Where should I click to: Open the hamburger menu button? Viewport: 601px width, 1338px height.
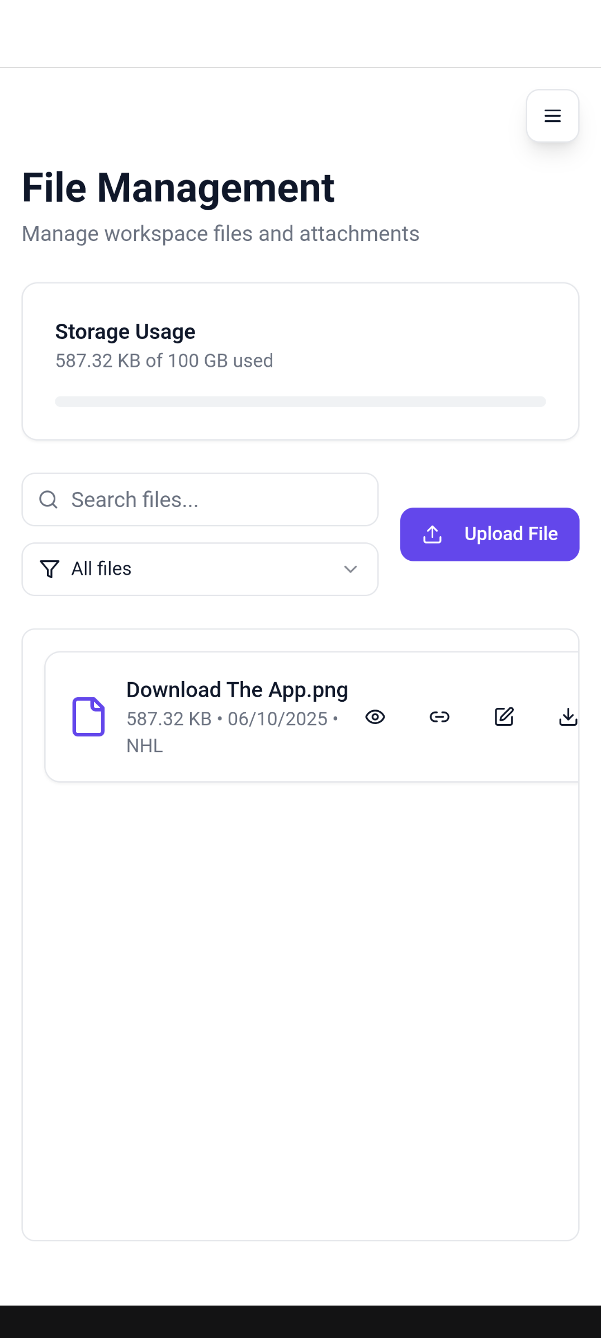point(552,116)
